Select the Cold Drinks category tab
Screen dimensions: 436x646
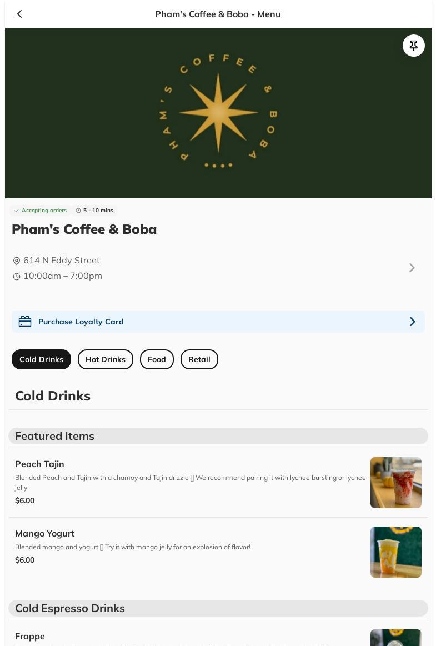[41, 359]
